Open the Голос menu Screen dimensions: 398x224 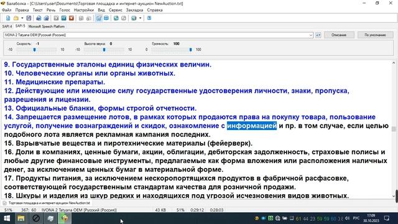pyautogui.click(x=65, y=10)
